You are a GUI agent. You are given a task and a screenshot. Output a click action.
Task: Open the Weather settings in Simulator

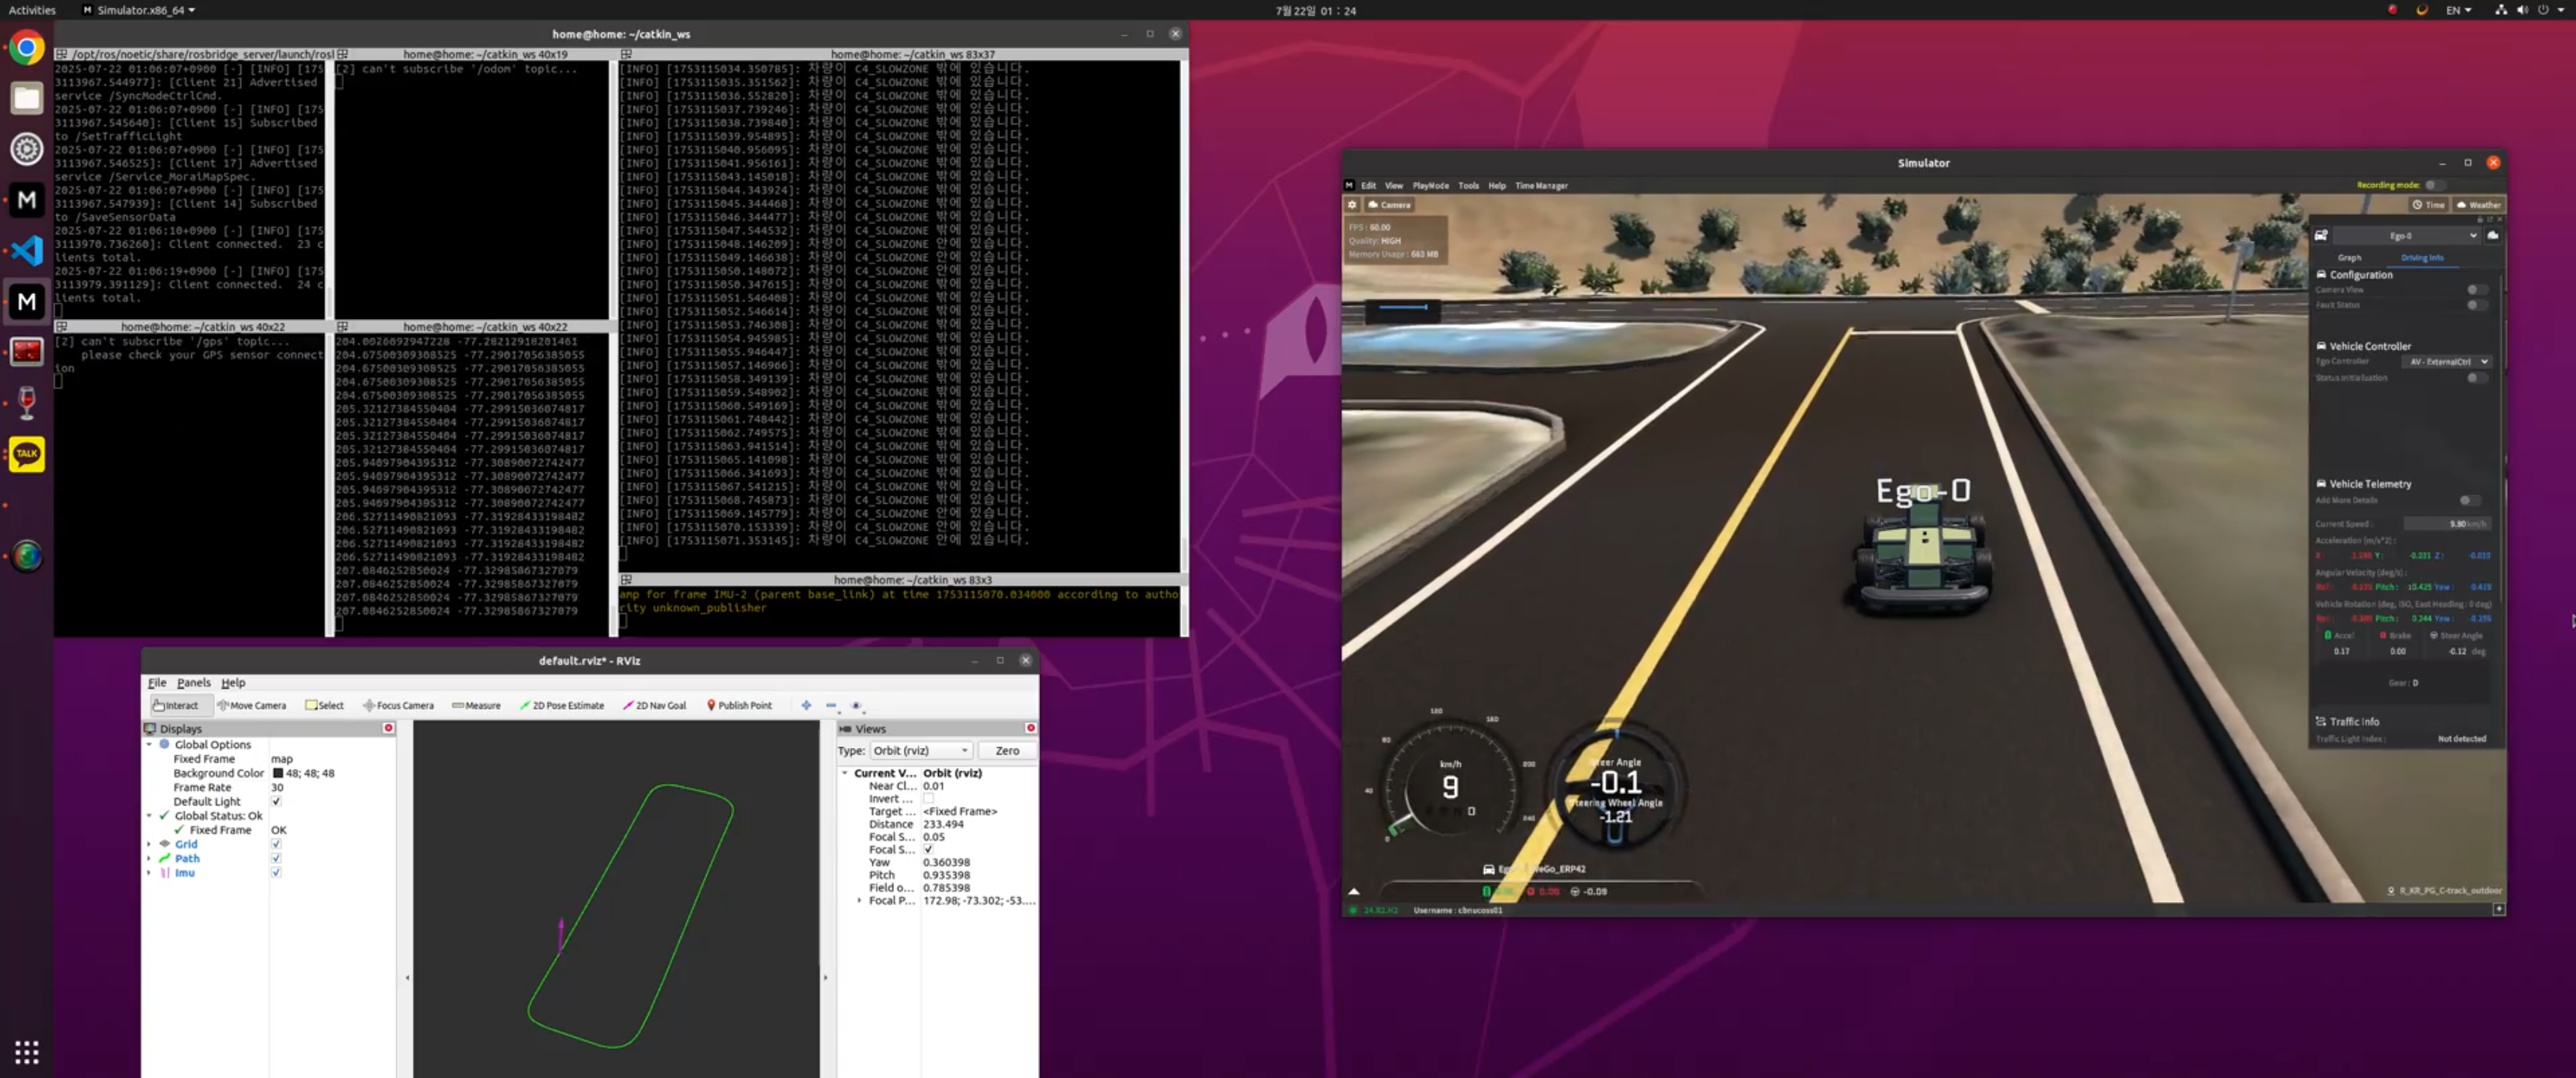point(2477,204)
